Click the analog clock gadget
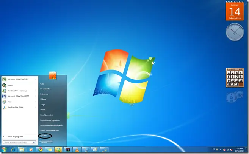 point(235,32)
